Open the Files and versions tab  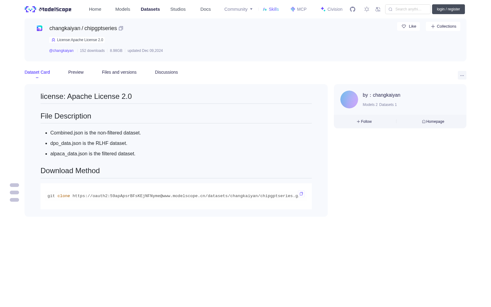tap(119, 72)
